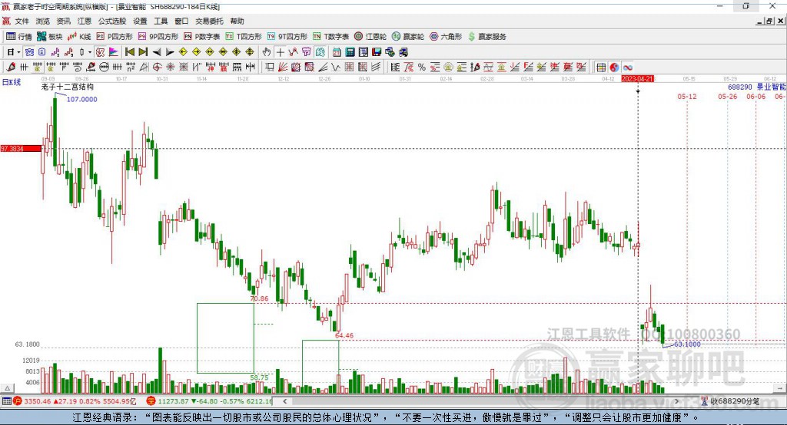Open the 设置 menu

140,21
